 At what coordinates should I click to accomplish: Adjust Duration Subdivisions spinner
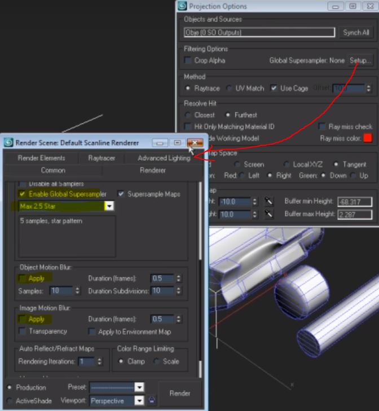pyautogui.click(x=179, y=290)
